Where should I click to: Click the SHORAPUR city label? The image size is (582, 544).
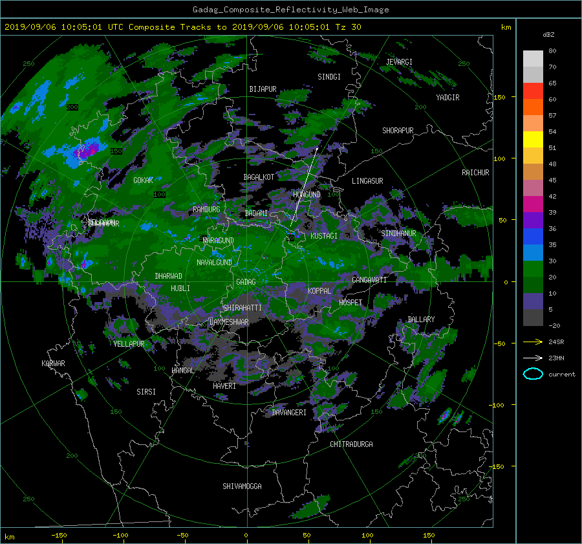click(x=398, y=131)
